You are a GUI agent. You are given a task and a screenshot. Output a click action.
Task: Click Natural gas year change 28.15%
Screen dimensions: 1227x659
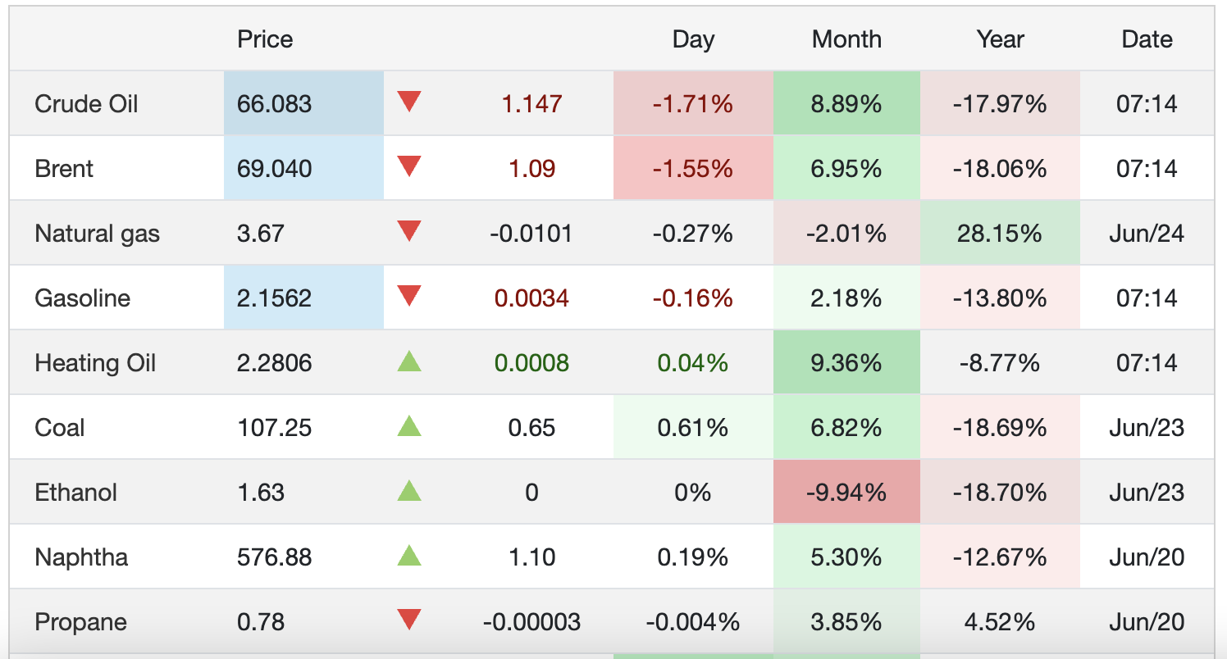[x=1000, y=234]
